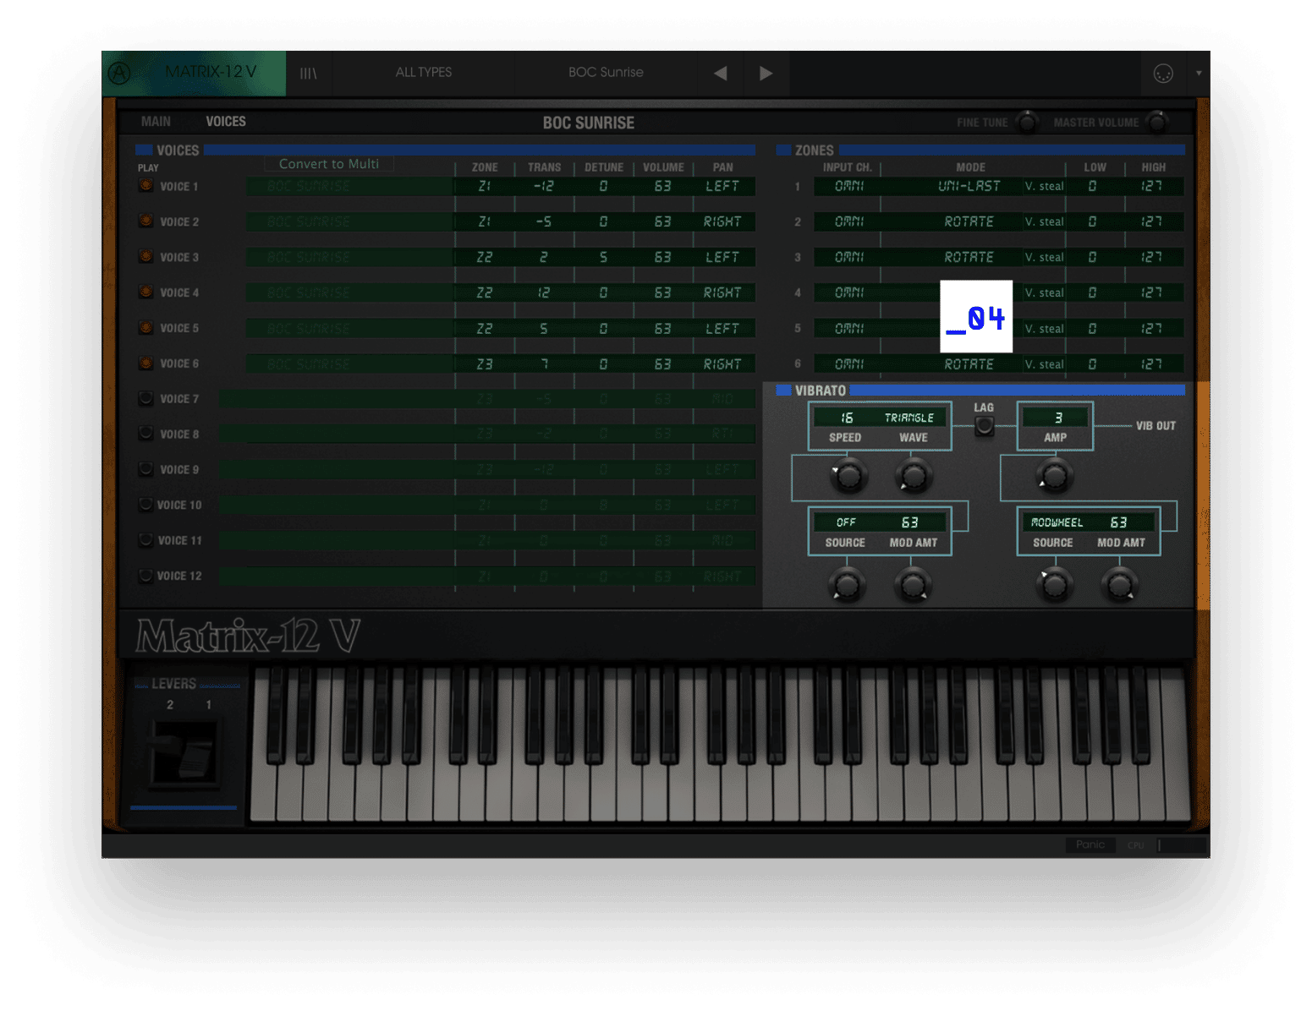
Task: Click the Convert to Multi button
Action: [x=328, y=163]
